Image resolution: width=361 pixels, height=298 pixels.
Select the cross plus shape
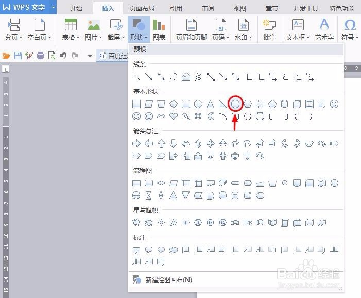click(260, 104)
